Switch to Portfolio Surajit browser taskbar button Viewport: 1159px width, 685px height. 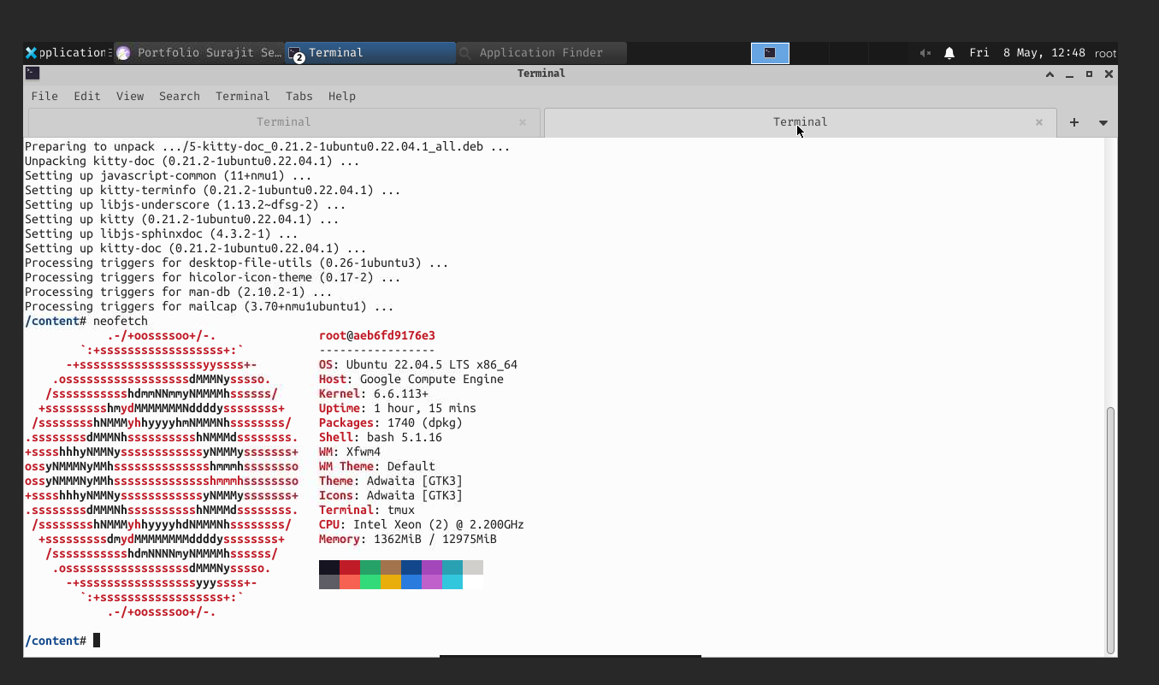pyautogui.click(x=198, y=53)
